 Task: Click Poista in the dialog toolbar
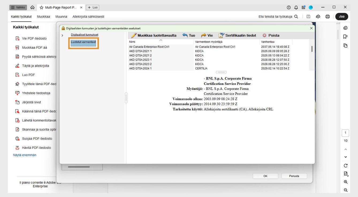pyautogui.click(x=271, y=35)
